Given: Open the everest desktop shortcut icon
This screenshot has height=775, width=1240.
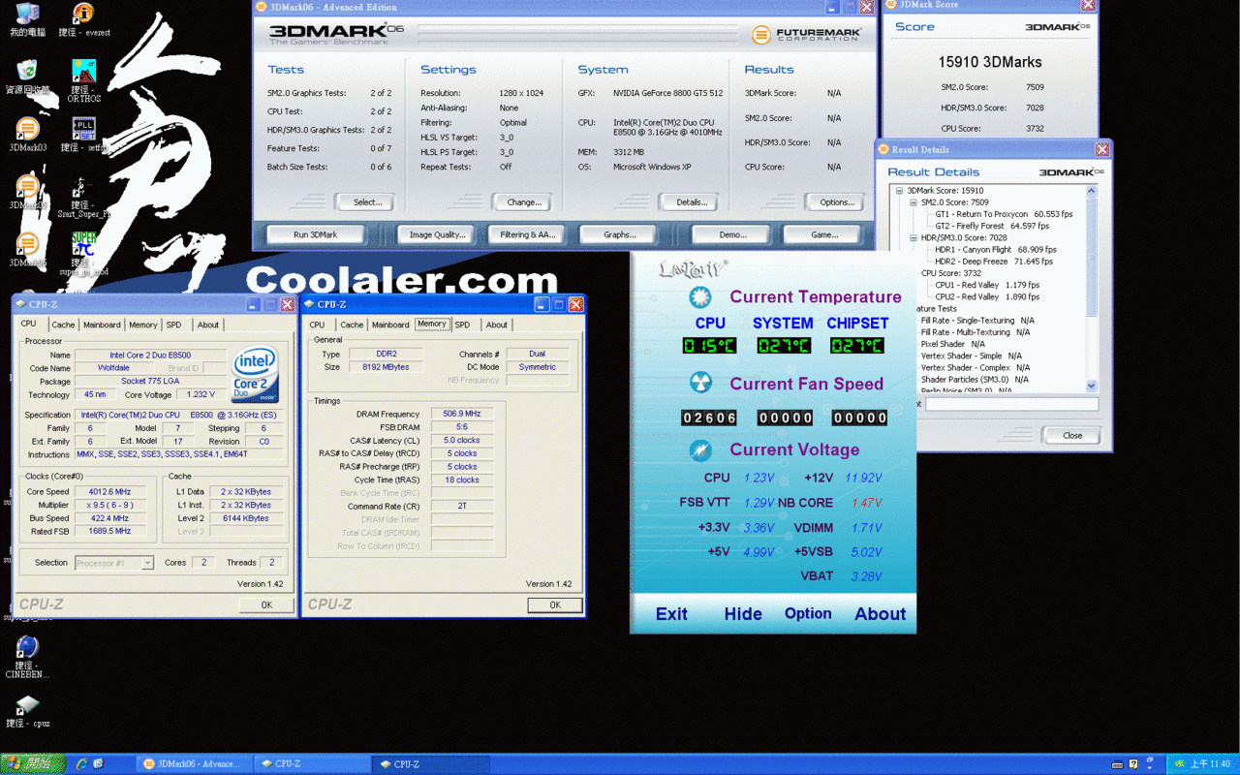Looking at the screenshot, I should click(x=83, y=14).
